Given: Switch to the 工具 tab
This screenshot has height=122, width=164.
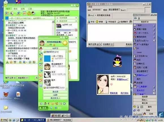Looking at the screenshot, I should [x=30, y=9].
